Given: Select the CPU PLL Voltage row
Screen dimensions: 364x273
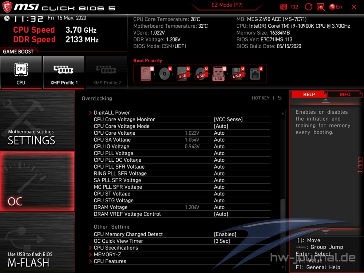Looking at the screenshot, I should click(x=182, y=153).
